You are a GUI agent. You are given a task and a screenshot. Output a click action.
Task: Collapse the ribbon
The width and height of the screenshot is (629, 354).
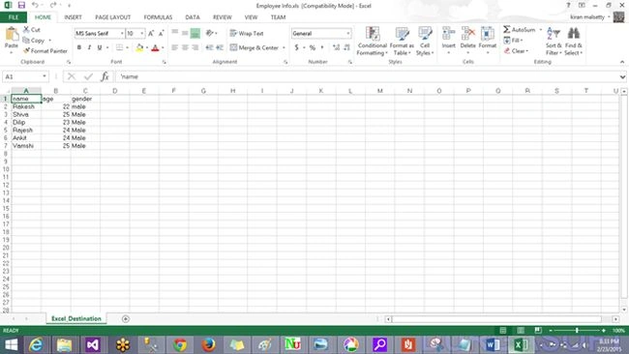[x=622, y=62]
